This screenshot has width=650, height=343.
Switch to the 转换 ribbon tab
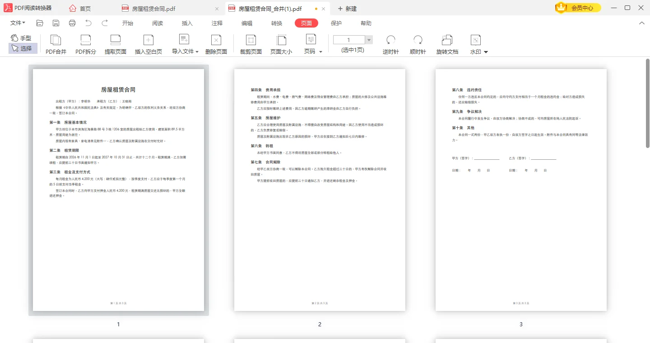pyautogui.click(x=277, y=23)
